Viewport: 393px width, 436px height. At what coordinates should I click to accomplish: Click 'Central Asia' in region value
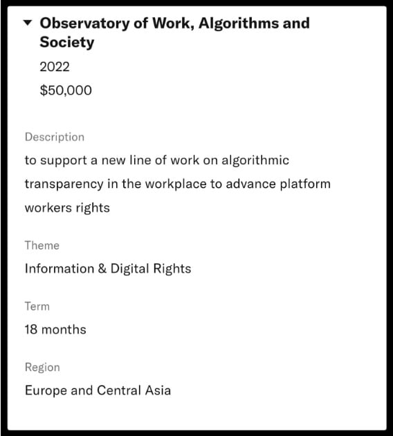[x=134, y=390]
